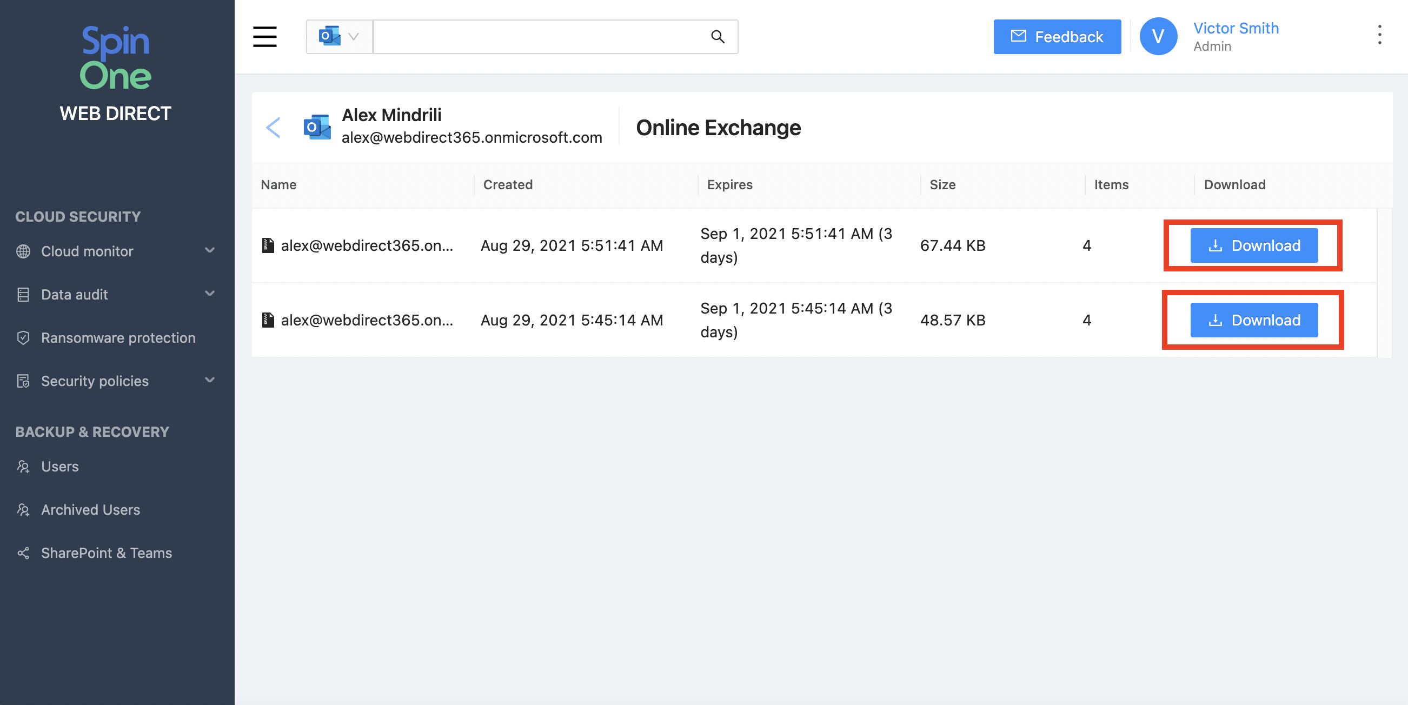Viewport: 1408px width, 705px height.
Task: Click the Outlook icon next to Alex Mindrili
Action: pos(317,127)
